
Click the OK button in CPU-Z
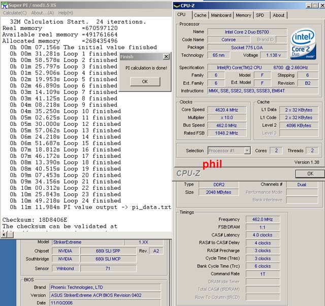310,174
